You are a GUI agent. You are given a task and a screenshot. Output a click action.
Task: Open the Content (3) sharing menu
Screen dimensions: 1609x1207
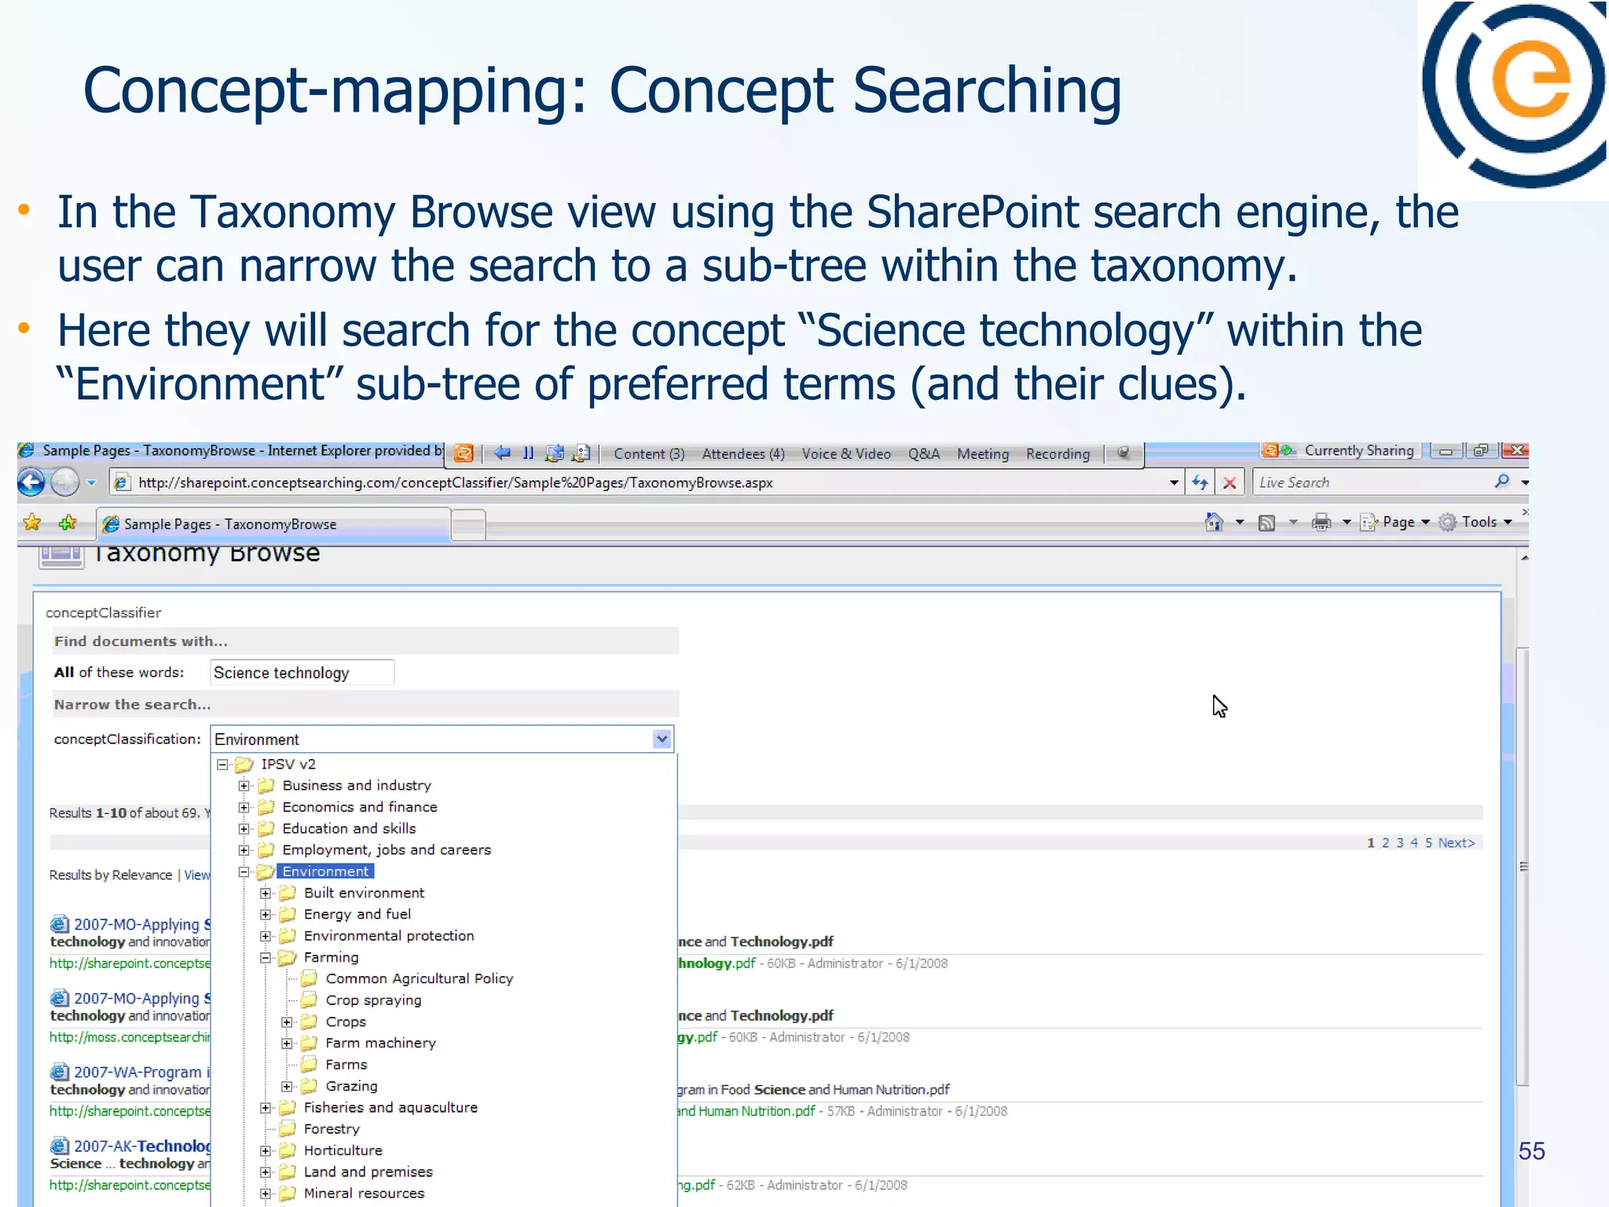tap(649, 453)
